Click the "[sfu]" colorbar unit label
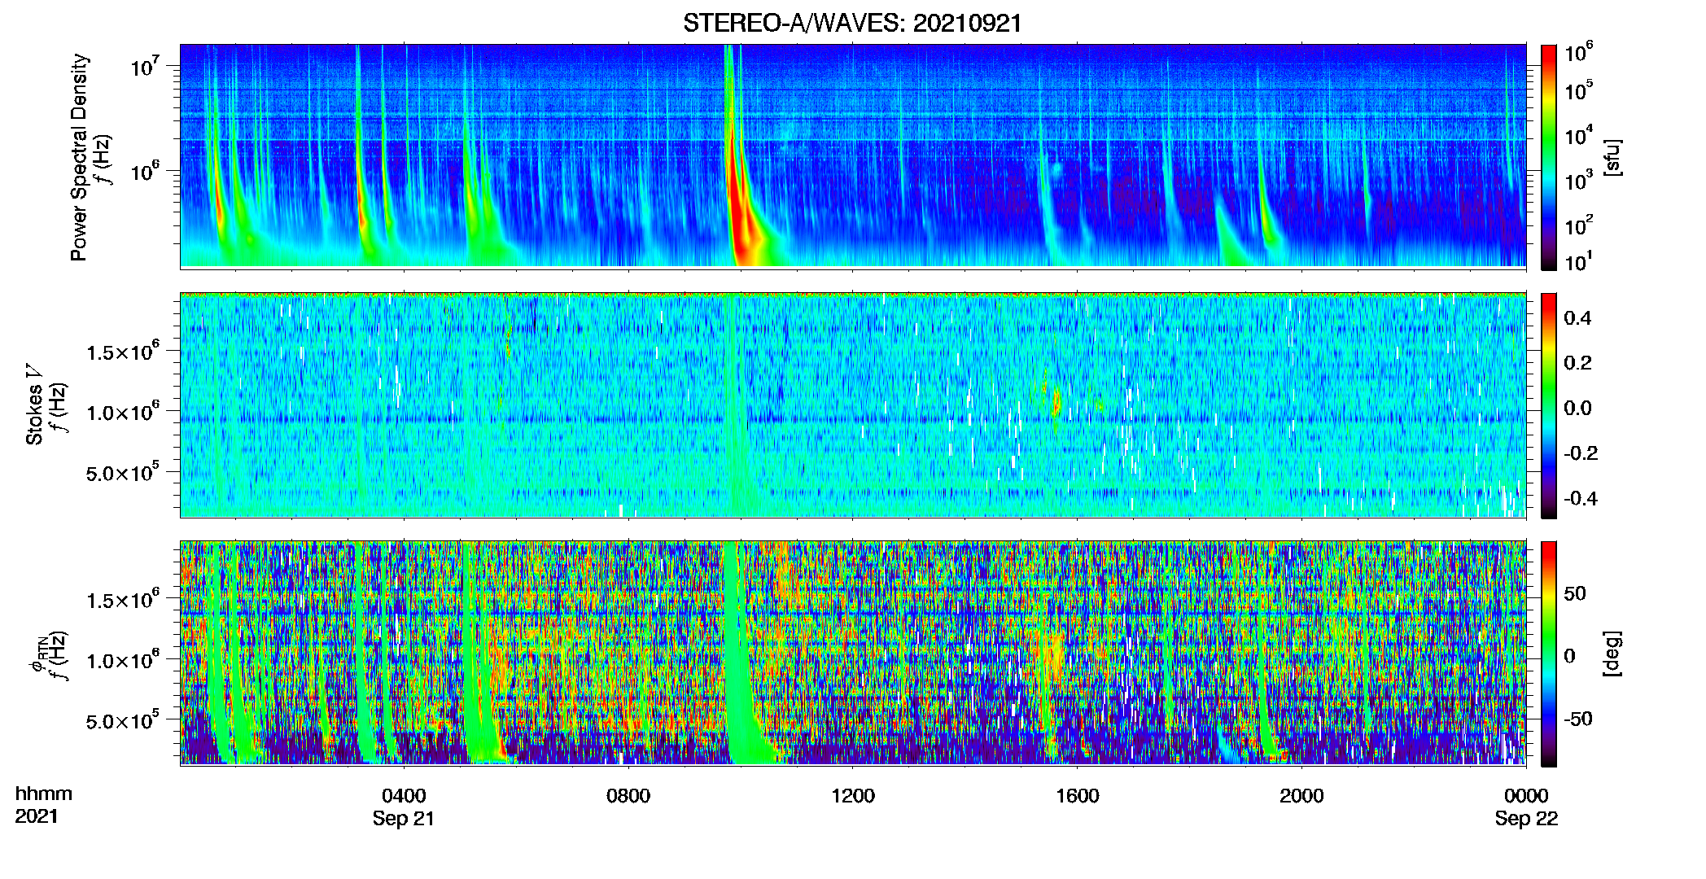This screenshot has height=879, width=1706. [x=1612, y=157]
